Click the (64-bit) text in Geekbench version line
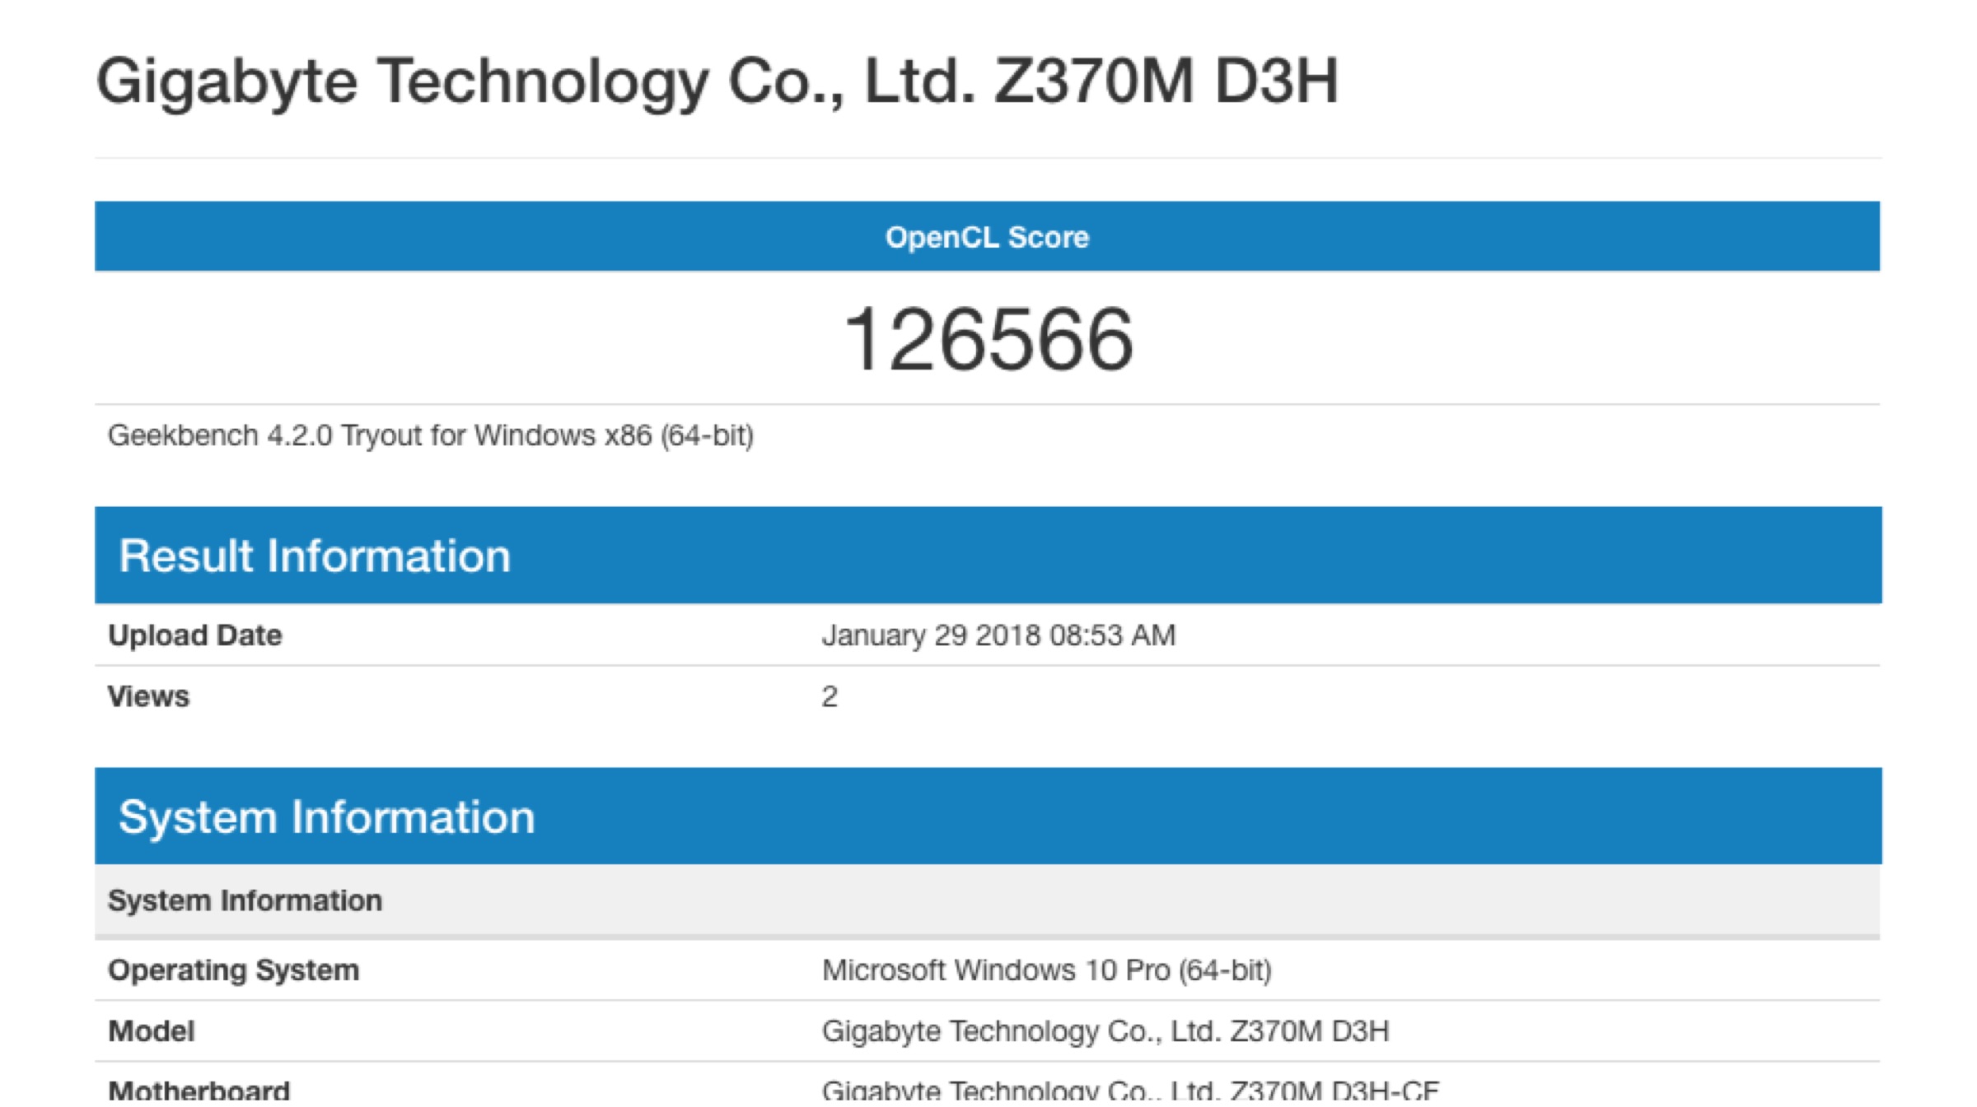Image resolution: width=1977 pixels, height=1107 pixels. coord(707,435)
